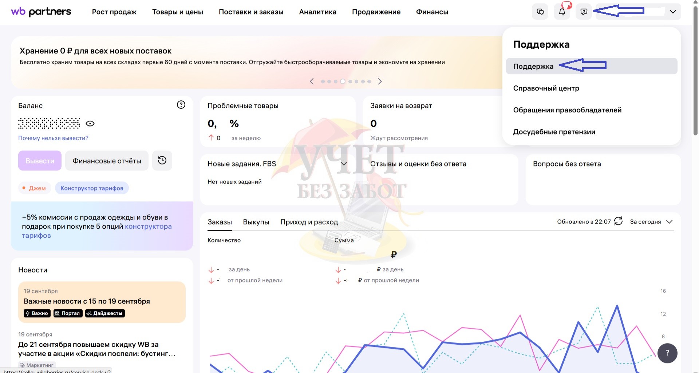Refresh the orders data with the refresh icon
Screen dimensions: 699x373
(x=619, y=221)
